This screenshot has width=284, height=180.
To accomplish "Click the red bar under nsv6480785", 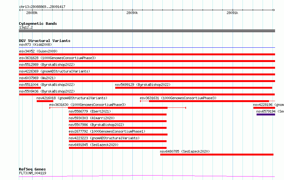I will point(217,155).
